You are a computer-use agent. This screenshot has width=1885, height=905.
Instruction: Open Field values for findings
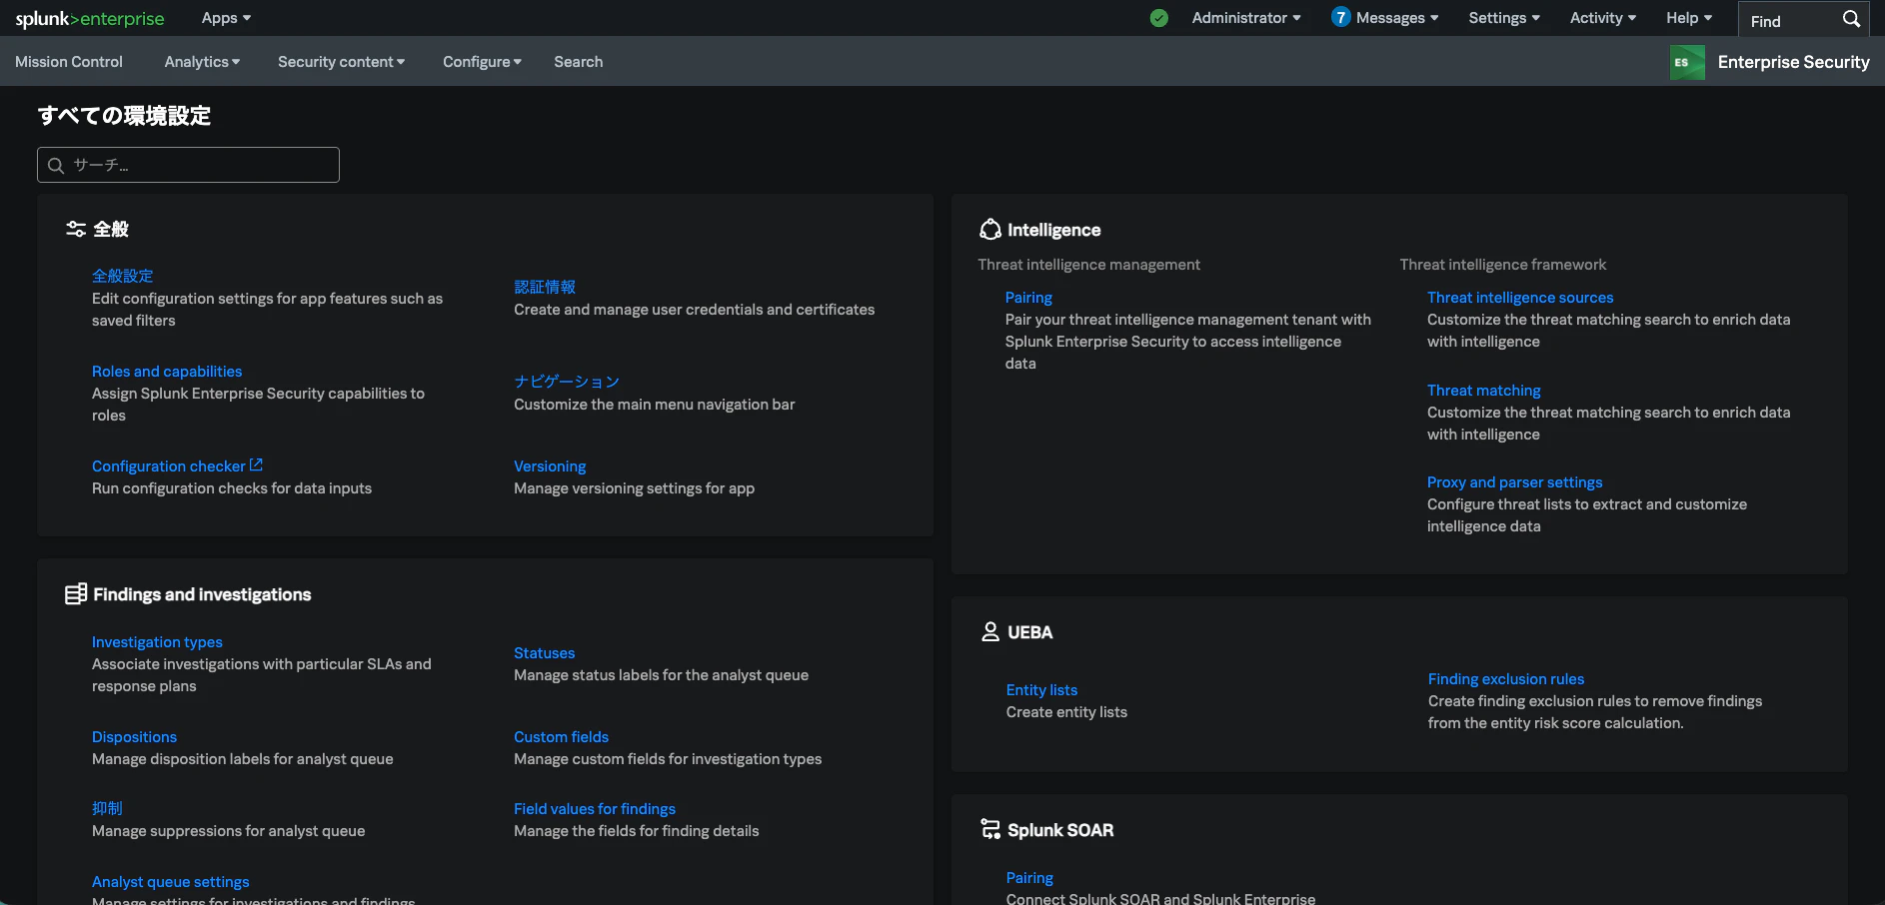595,809
